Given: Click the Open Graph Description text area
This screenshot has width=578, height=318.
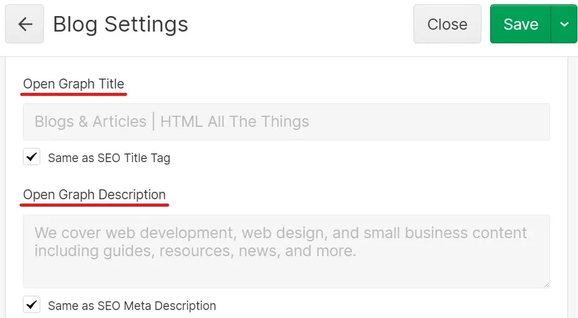Looking at the screenshot, I should (x=286, y=251).
